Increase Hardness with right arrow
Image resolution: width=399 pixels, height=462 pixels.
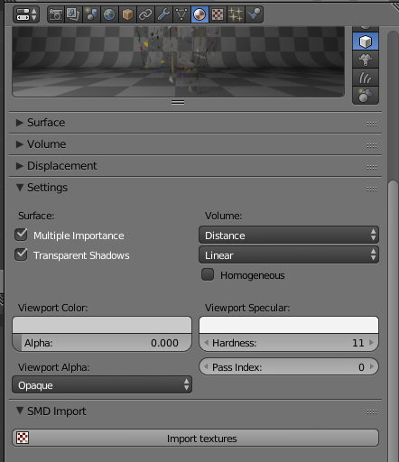[x=371, y=342]
